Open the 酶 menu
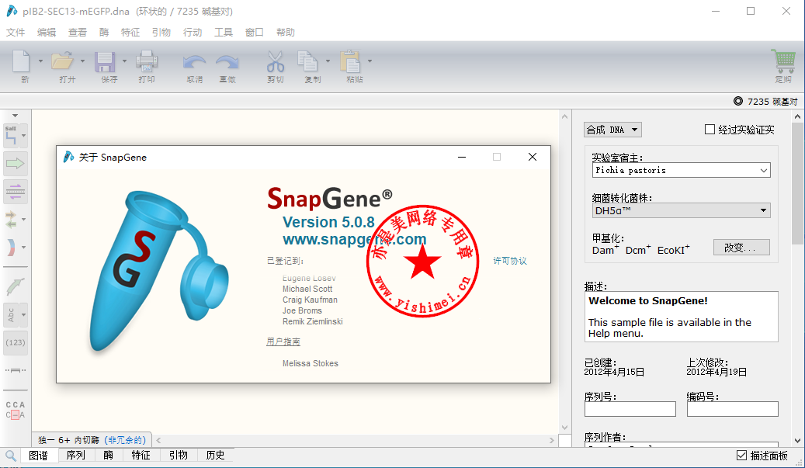The width and height of the screenshot is (805, 468). pos(104,33)
